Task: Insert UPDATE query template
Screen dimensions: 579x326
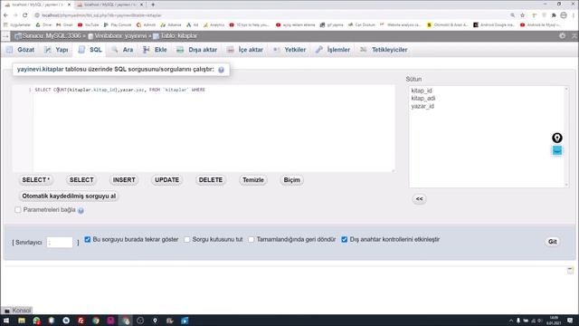Action: [166, 180]
